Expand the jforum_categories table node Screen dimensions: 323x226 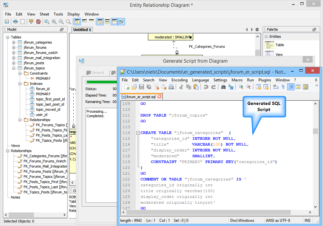click(x=14, y=42)
